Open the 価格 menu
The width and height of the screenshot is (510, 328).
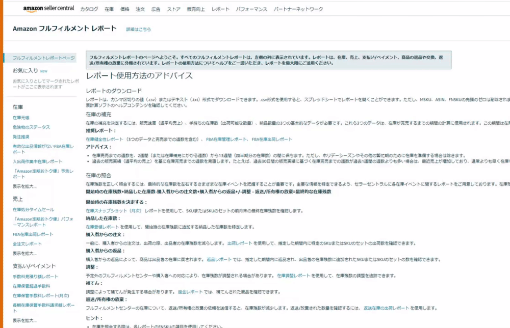125,9
